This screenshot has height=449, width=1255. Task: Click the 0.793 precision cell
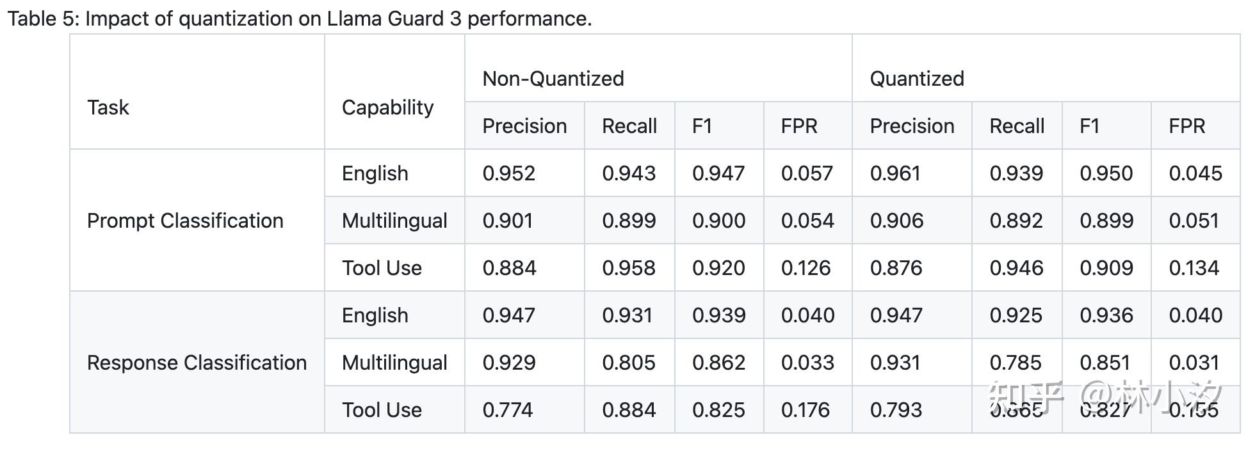click(x=895, y=410)
